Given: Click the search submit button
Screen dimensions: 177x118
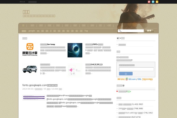Looking at the screenshot, I should (149, 31).
